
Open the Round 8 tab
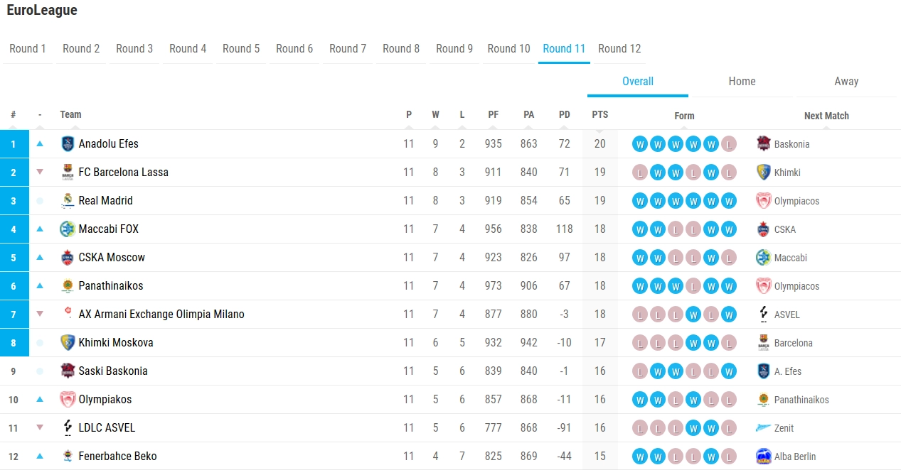point(401,48)
